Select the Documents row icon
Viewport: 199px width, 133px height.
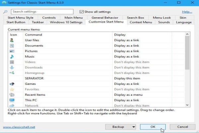[x=12, y=46]
